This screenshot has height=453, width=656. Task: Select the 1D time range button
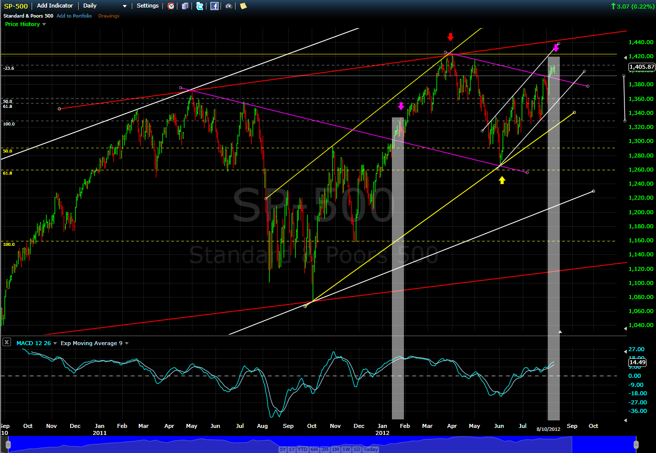point(356,449)
